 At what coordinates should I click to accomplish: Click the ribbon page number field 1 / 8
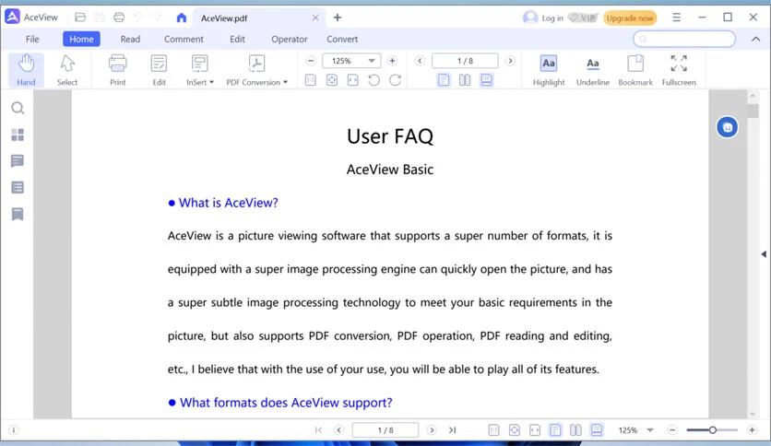pyautogui.click(x=465, y=61)
